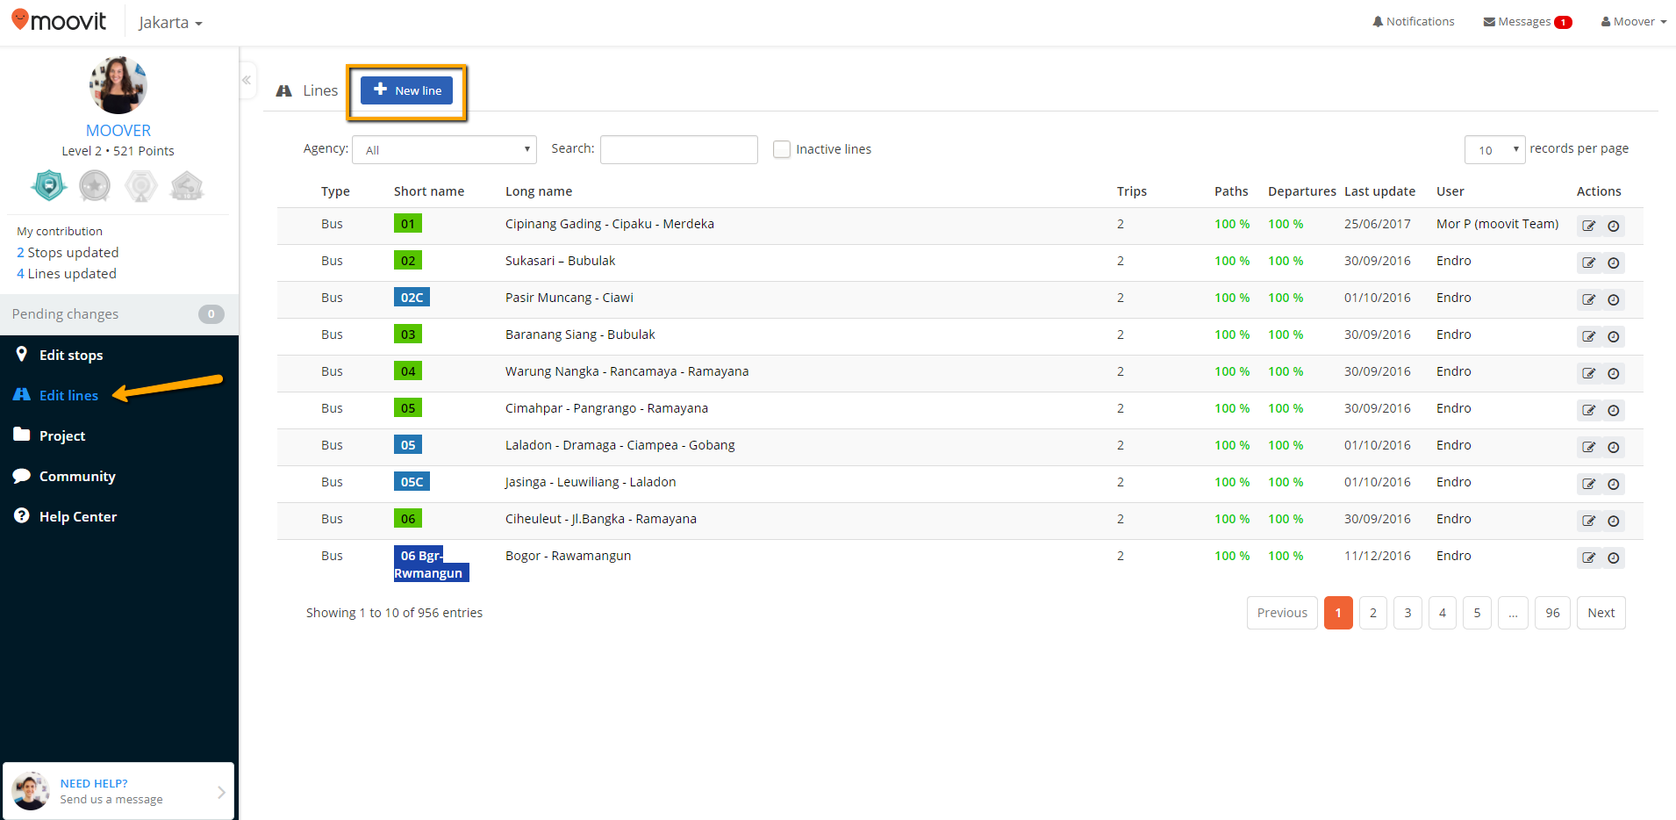This screenshot has height=820, width=1676.
Task: View history of Bogor - Rawamangun line
Action: [1613, 557]
